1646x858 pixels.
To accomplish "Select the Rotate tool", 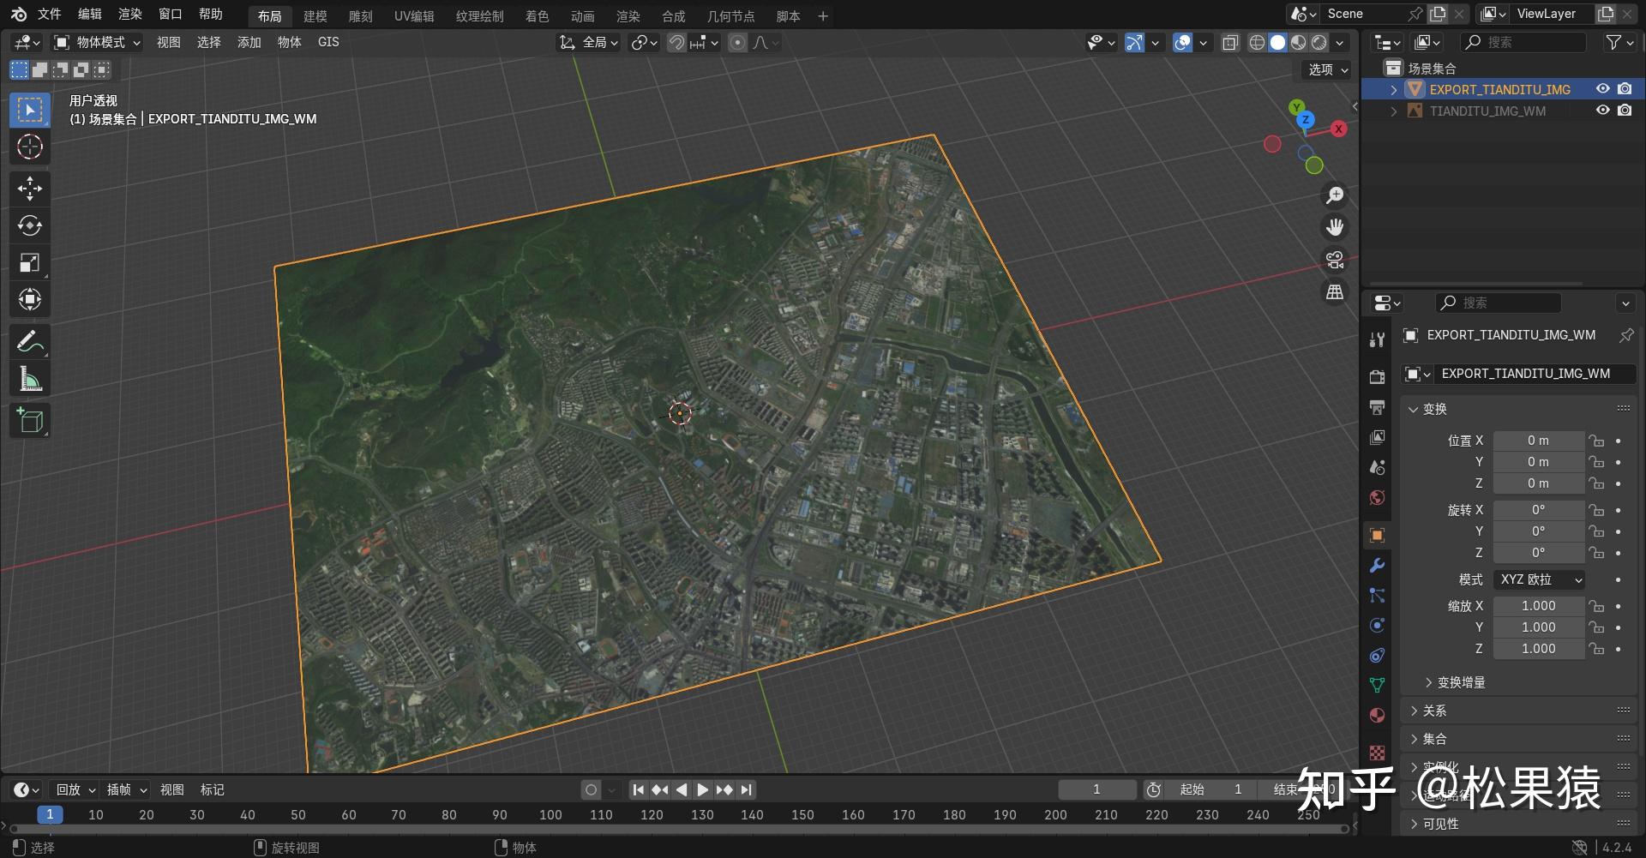I will pyautogui.click(x=30, y=225).
